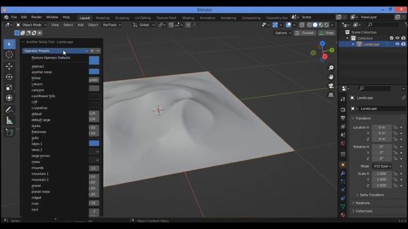Screen dimensions: 408x229
Task: Open the Output properties tab
Action: (343, 118)
